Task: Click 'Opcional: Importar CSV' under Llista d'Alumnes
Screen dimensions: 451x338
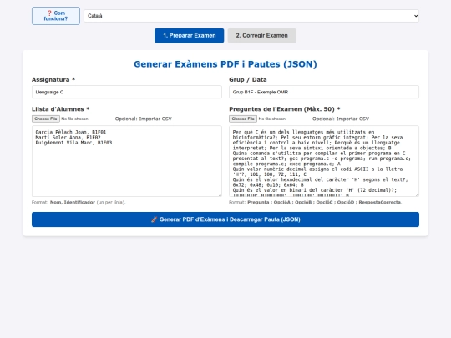Action: [x=144, y=119]
